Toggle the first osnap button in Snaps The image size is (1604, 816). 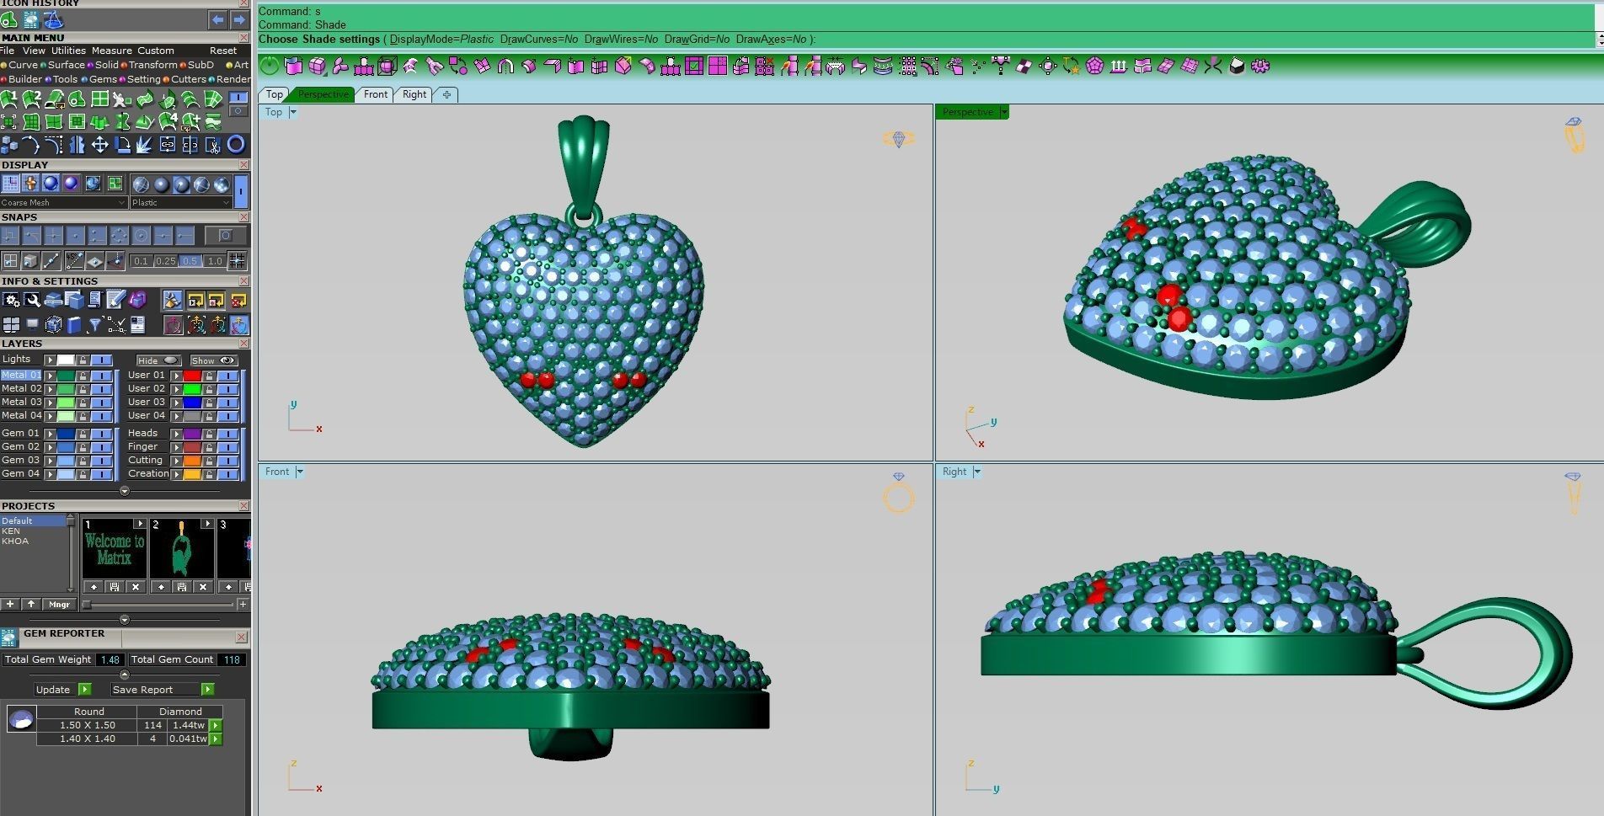[10, 236]
